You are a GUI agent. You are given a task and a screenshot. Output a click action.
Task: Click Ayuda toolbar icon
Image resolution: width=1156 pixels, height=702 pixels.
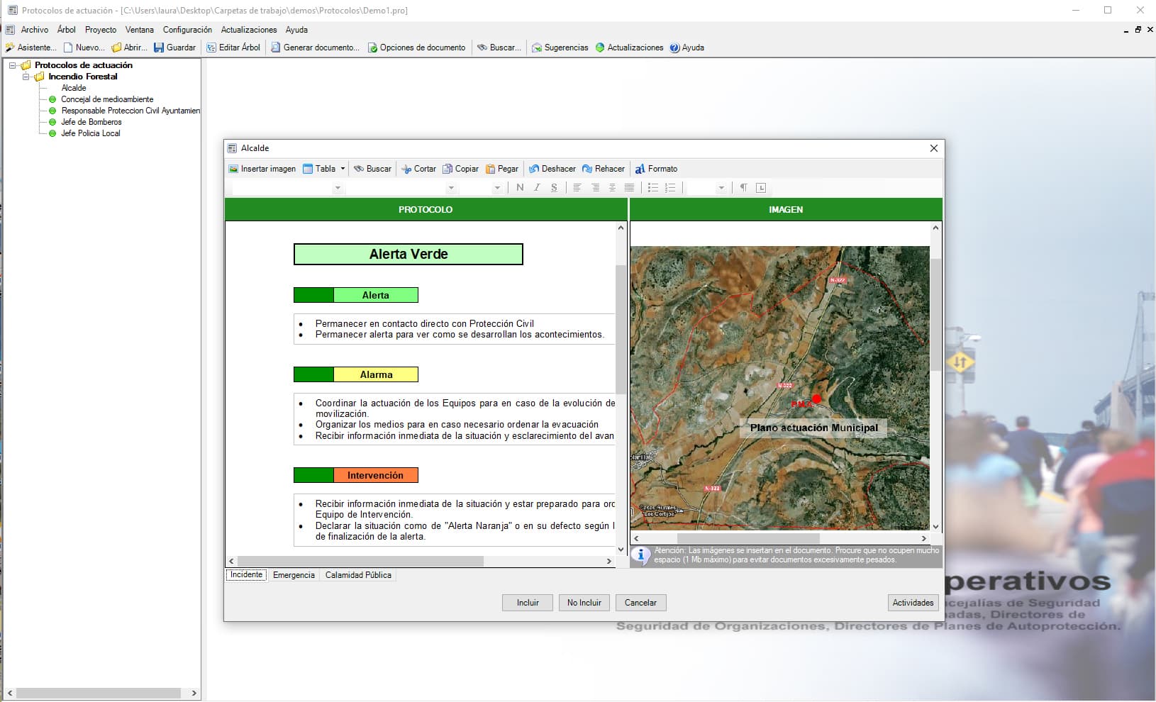[687, 48]
